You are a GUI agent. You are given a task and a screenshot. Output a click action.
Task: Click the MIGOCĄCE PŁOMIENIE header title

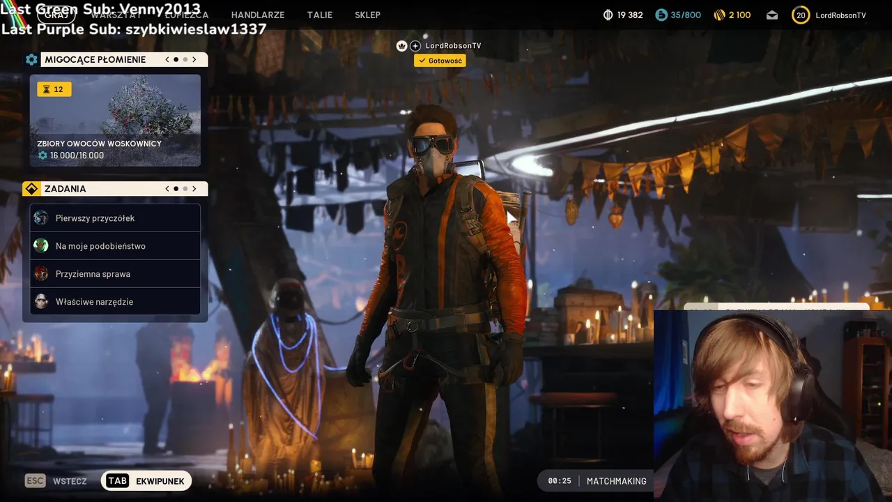point(95,60)
